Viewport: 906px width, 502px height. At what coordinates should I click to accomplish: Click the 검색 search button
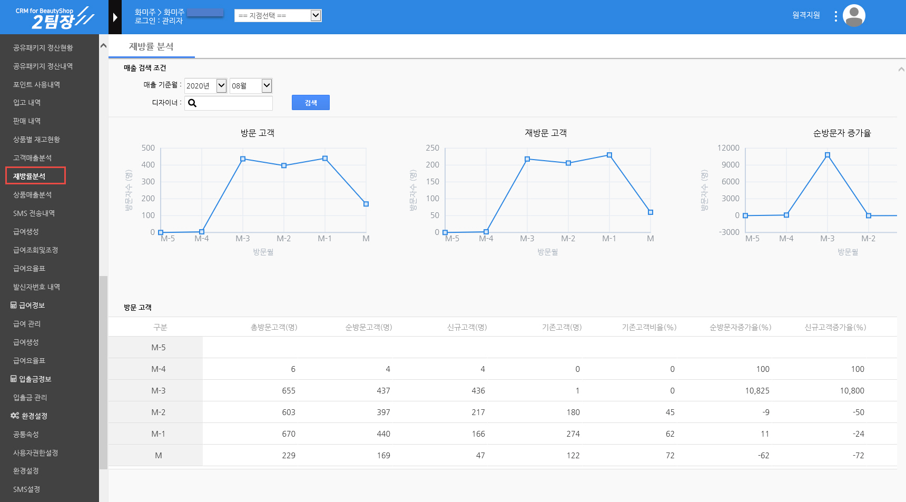coord(311,103)
